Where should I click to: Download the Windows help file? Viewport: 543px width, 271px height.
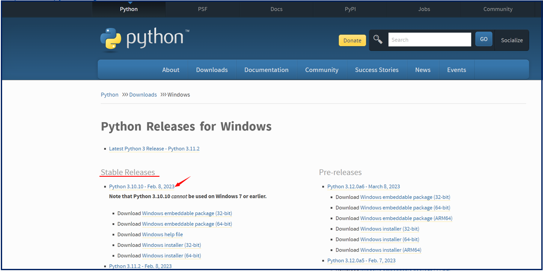point(163,235)
